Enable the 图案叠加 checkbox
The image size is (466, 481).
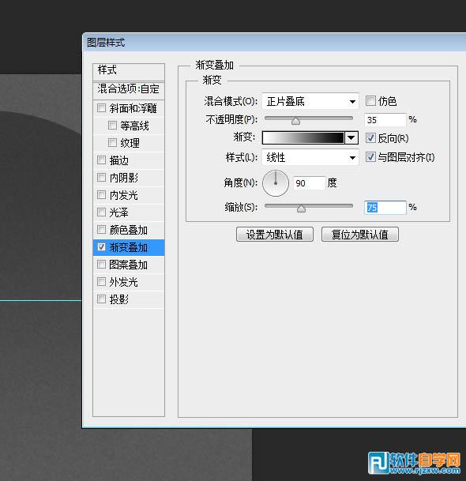(x=101, y=265)
